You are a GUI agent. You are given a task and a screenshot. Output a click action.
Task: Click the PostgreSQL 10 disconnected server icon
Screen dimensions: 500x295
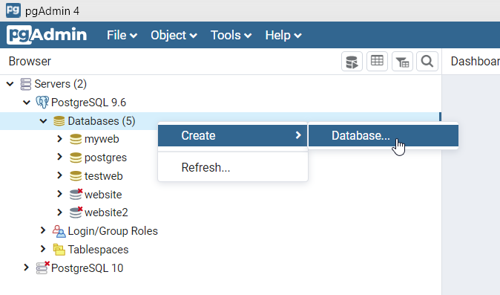click(43, 268)
